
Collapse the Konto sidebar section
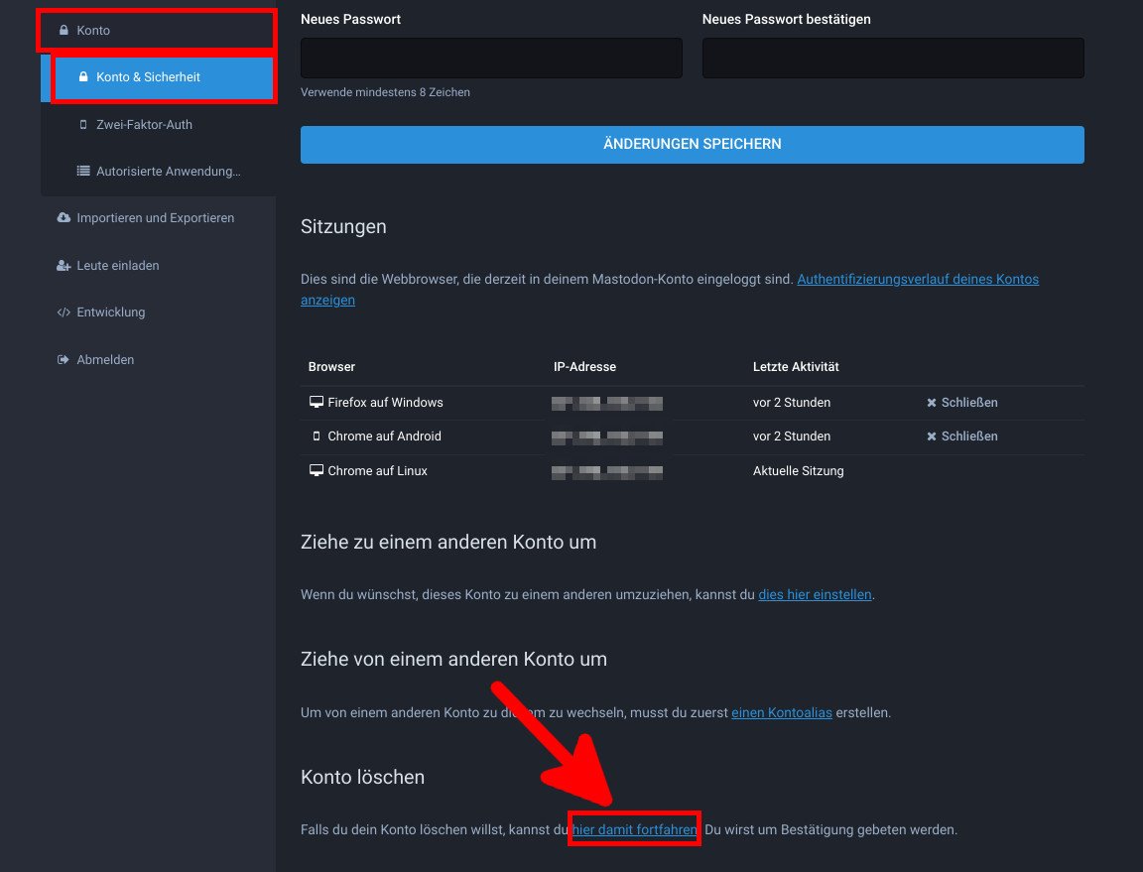click(x=93, y=31)
